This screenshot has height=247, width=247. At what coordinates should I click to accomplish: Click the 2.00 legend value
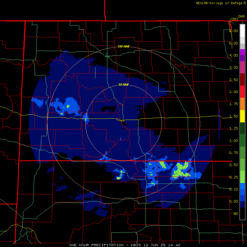click(x=234, y=92)
